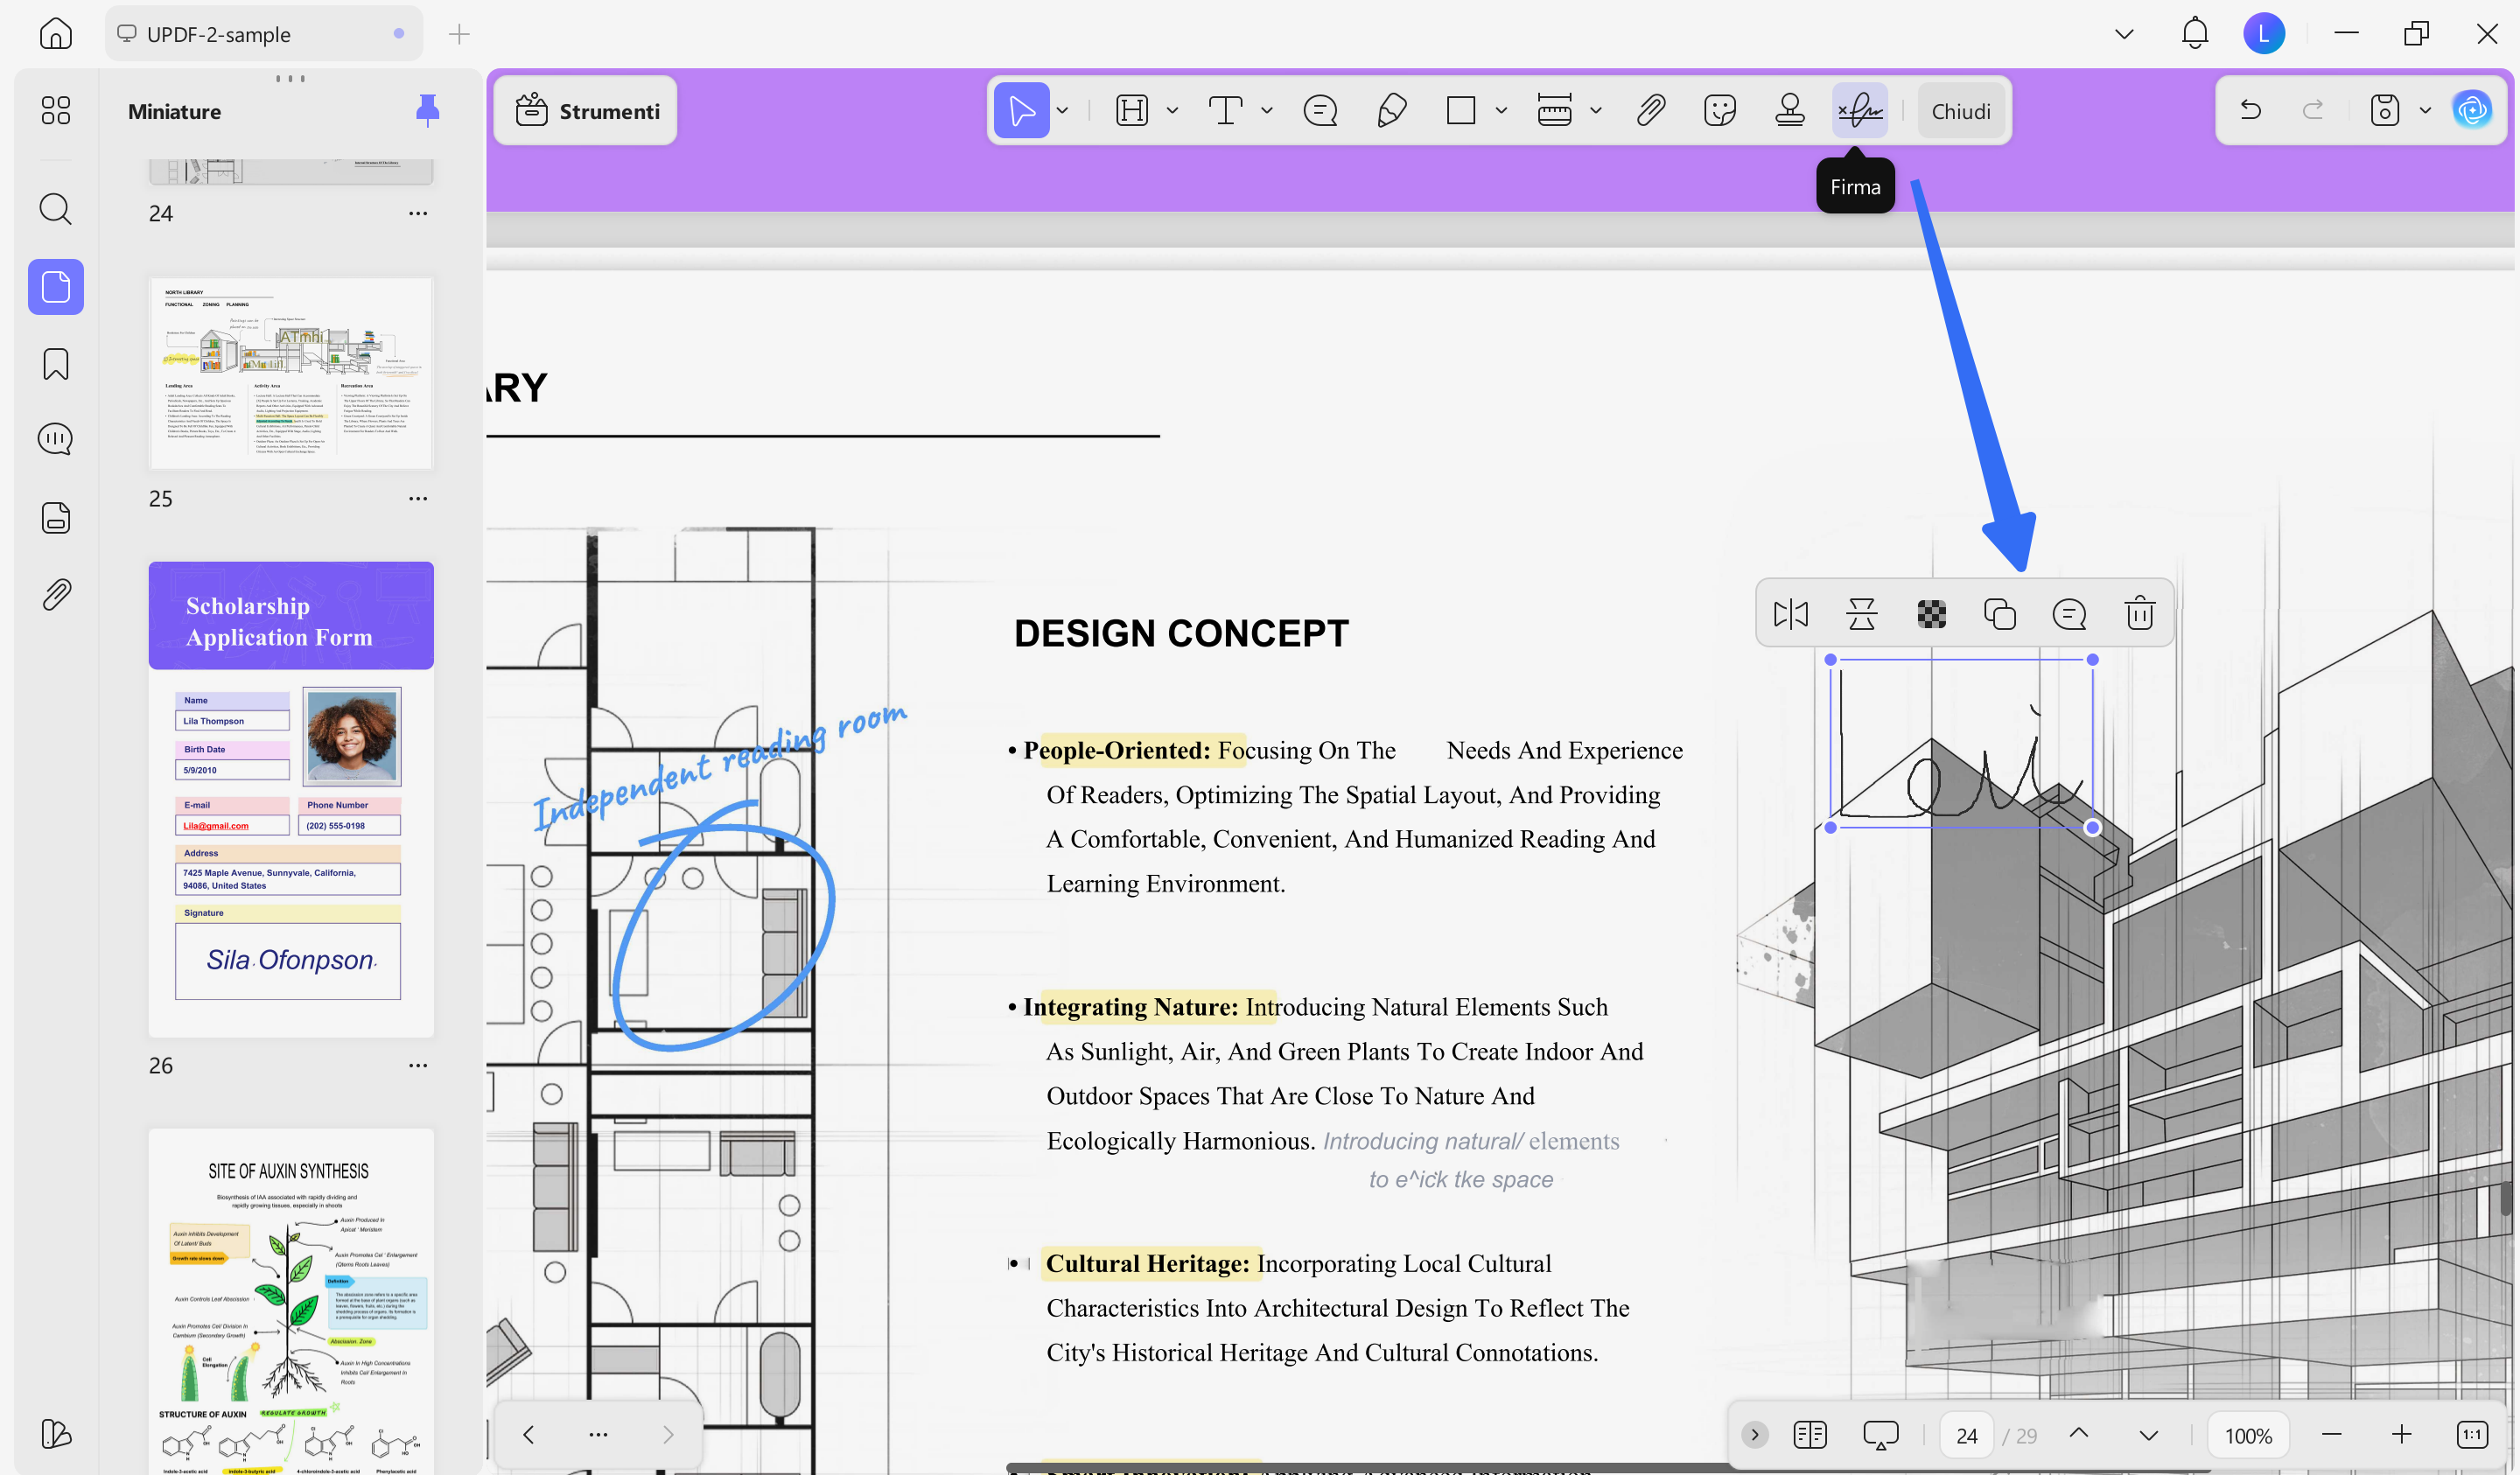Screen dimensions: 2520x1475
Task: Expand the title bar dropdown chevron
Action: click(x=2124, y=34)
